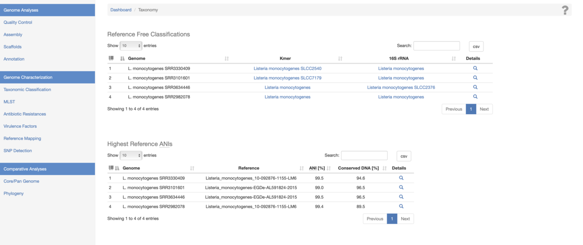
Task: Export Highest Reference ANIs as csv
Action: [x=404, y=156]
